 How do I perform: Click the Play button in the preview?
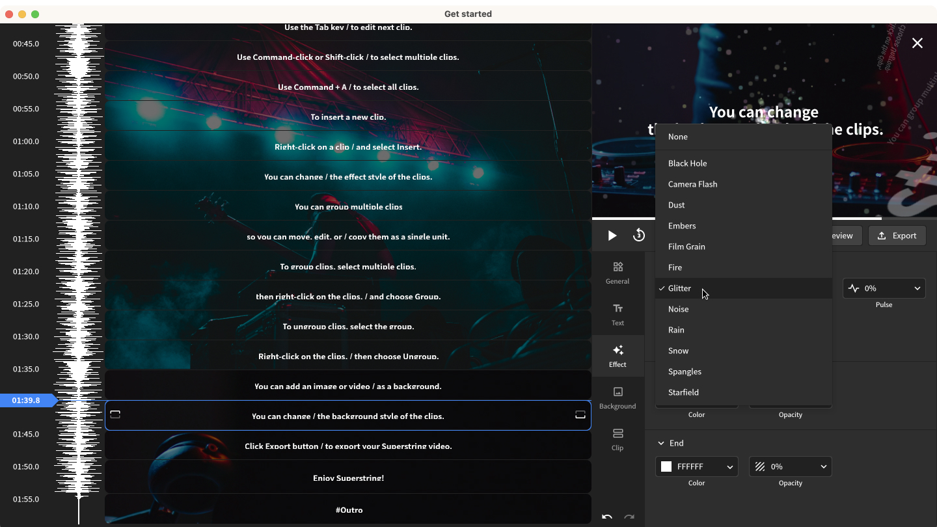click(x=612, y=236)
